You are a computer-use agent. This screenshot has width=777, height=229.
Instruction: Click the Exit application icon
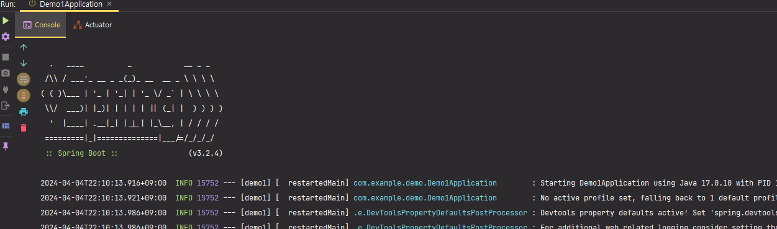click(6, 106)
